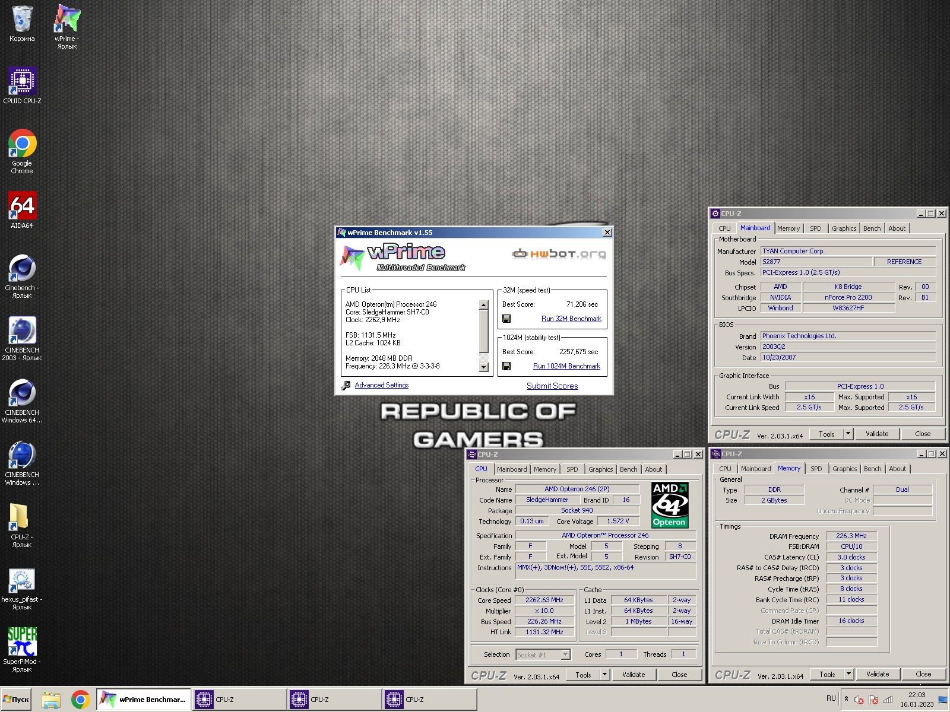Close the wPrime Benchmark window

607,233
